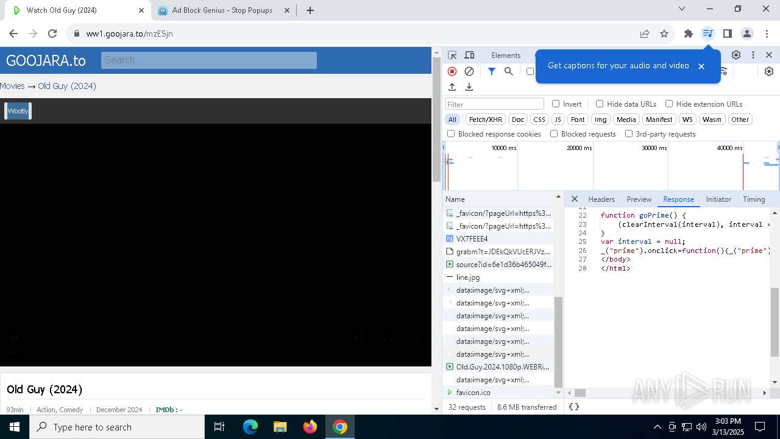Pretty-print the response with the braces icon

574,407
